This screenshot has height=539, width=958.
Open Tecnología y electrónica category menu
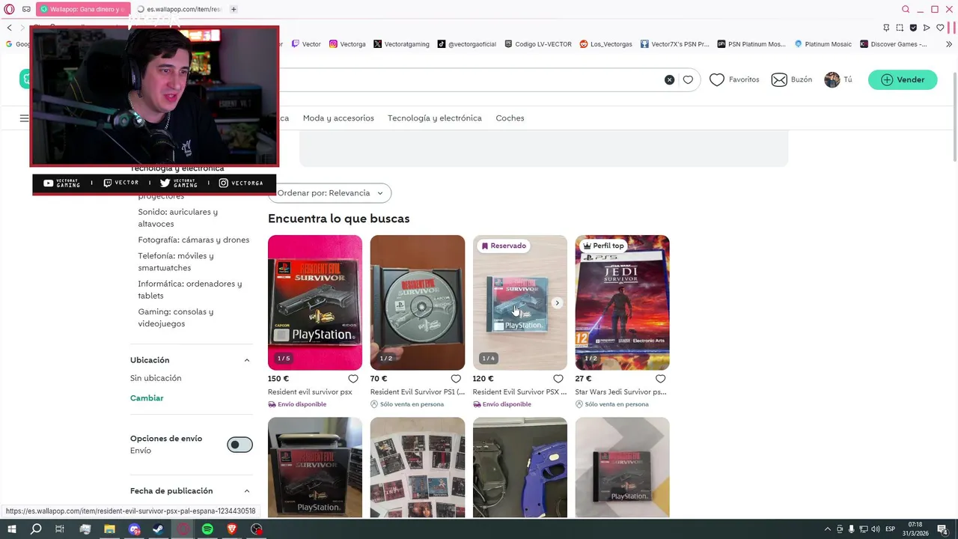click(435, 118)
